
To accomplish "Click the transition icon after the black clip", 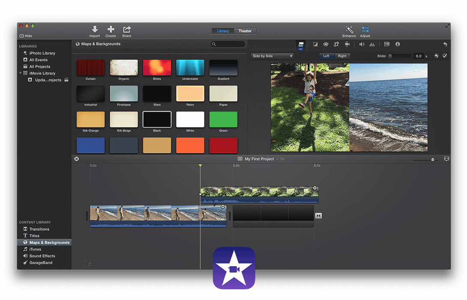I will point(318,216).
